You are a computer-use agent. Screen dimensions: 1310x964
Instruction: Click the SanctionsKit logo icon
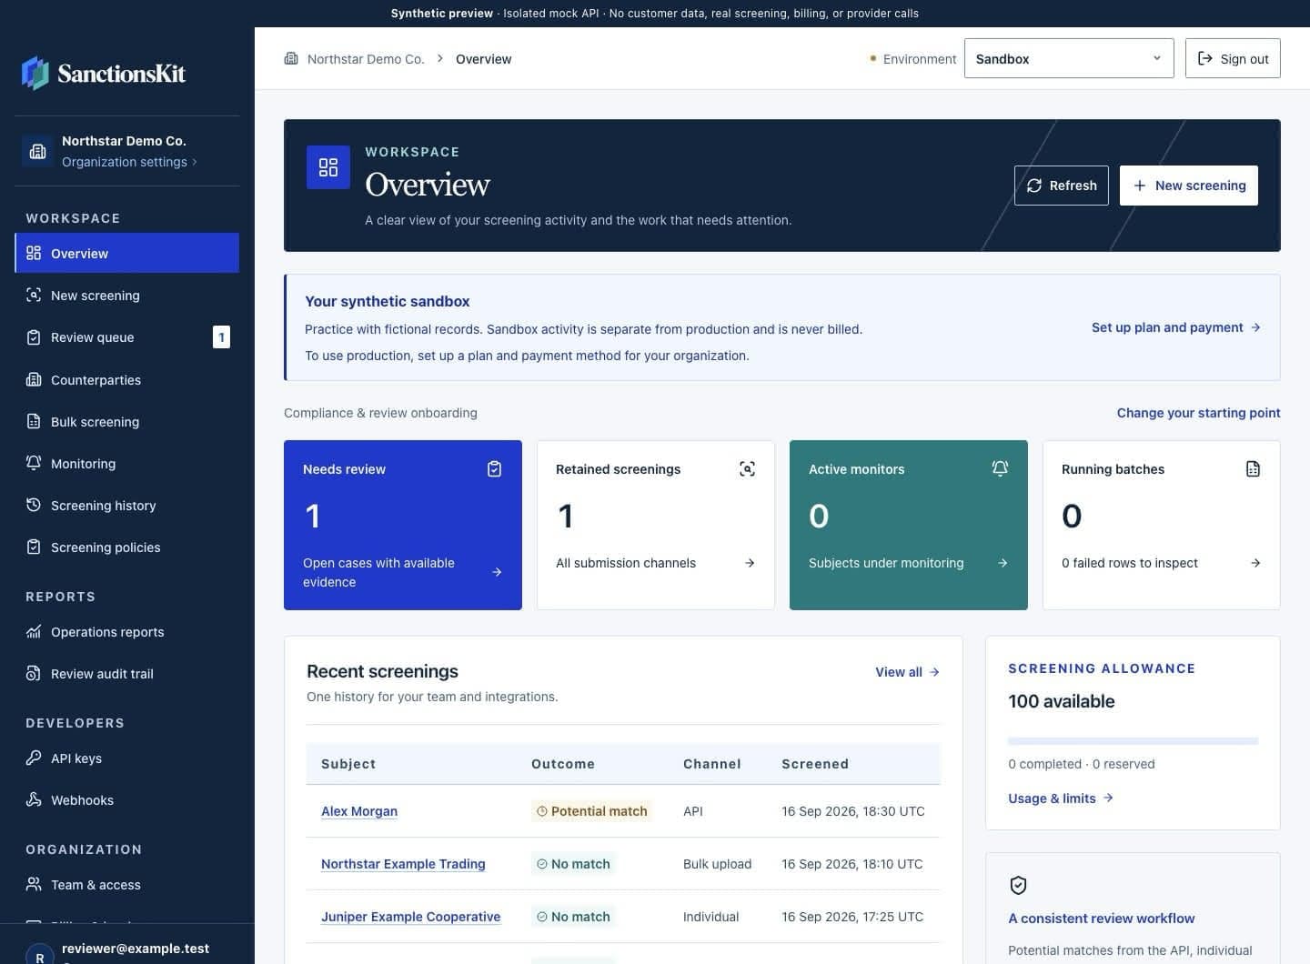[35, 73]
